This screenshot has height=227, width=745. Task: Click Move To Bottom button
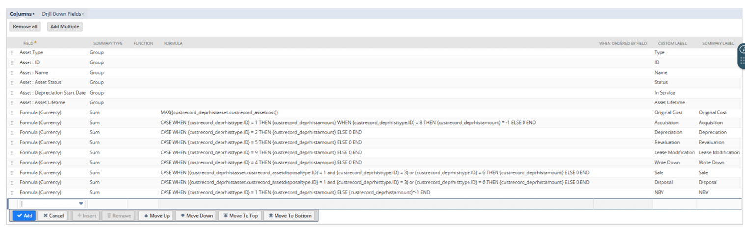pyautogui.click(x=290, y=215)
